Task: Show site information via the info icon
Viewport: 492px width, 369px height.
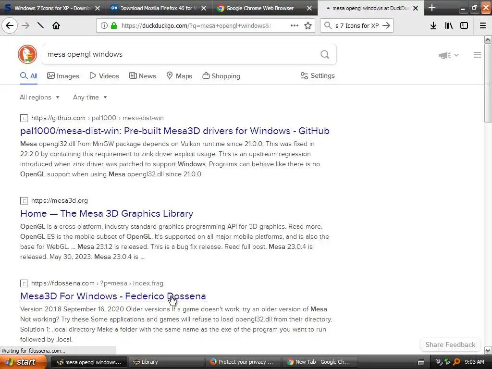Action: (104, 25)
